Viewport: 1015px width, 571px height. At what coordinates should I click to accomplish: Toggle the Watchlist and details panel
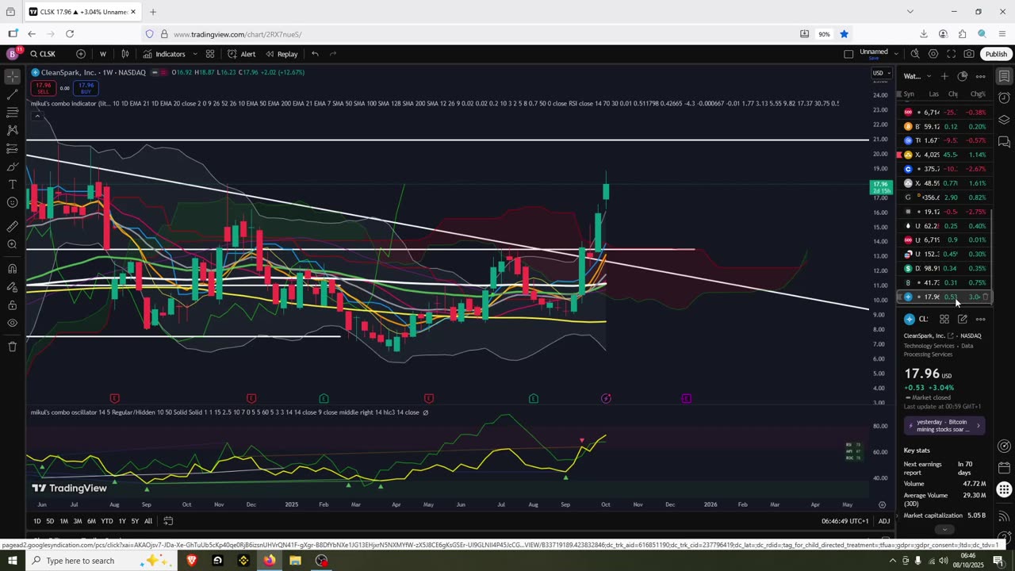[x=1004, y=76]
